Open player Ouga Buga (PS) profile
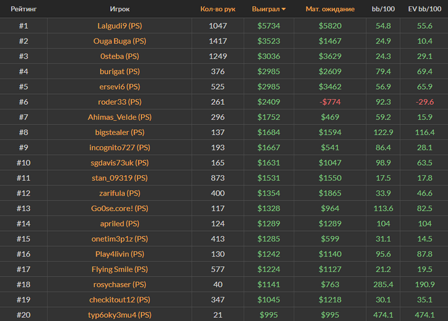The height and width of the screenshot is (321, 448). click(x=119, y=42)
